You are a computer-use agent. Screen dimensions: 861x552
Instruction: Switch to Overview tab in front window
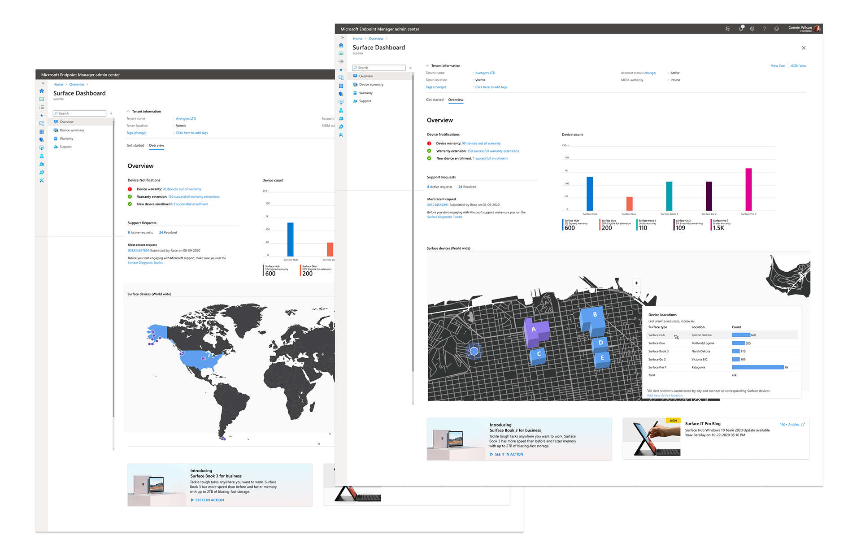point(456,100)
